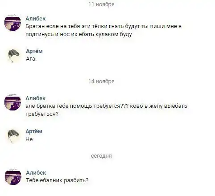Click the '11 ноября' date separator
Image resolution: width=215 pixels, height=196 pixels.
pos(101,4)
